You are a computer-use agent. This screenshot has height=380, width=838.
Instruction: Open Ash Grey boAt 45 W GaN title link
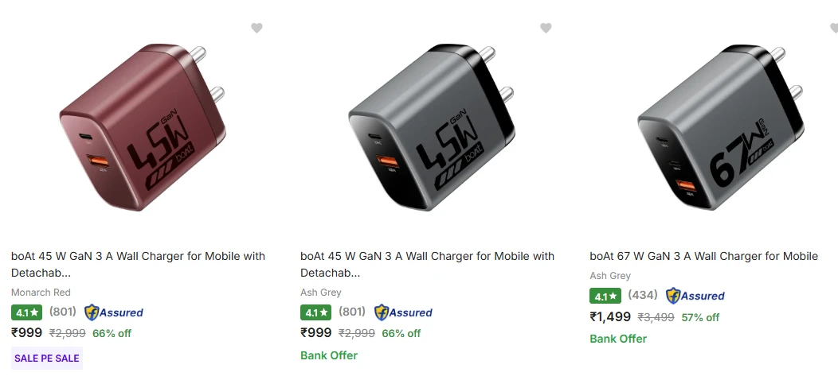tap(427, 264)
